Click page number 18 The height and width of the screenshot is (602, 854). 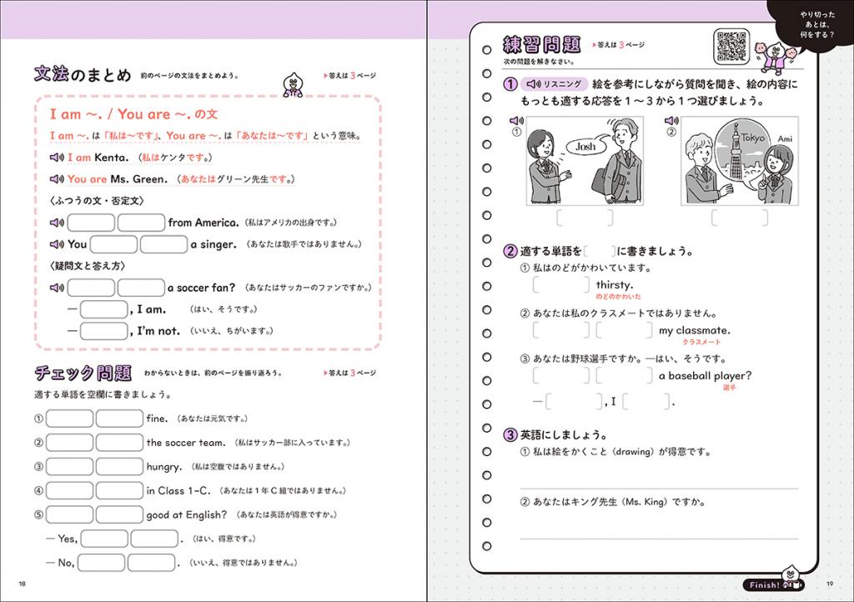pos(22,584)
